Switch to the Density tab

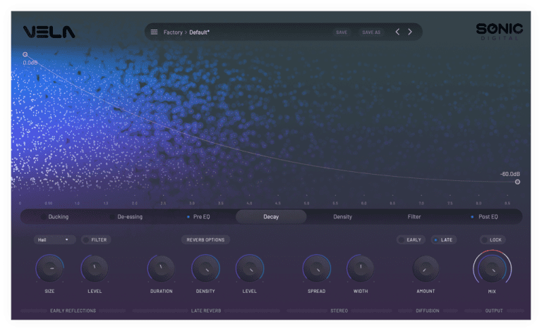(x=342, y=217)
